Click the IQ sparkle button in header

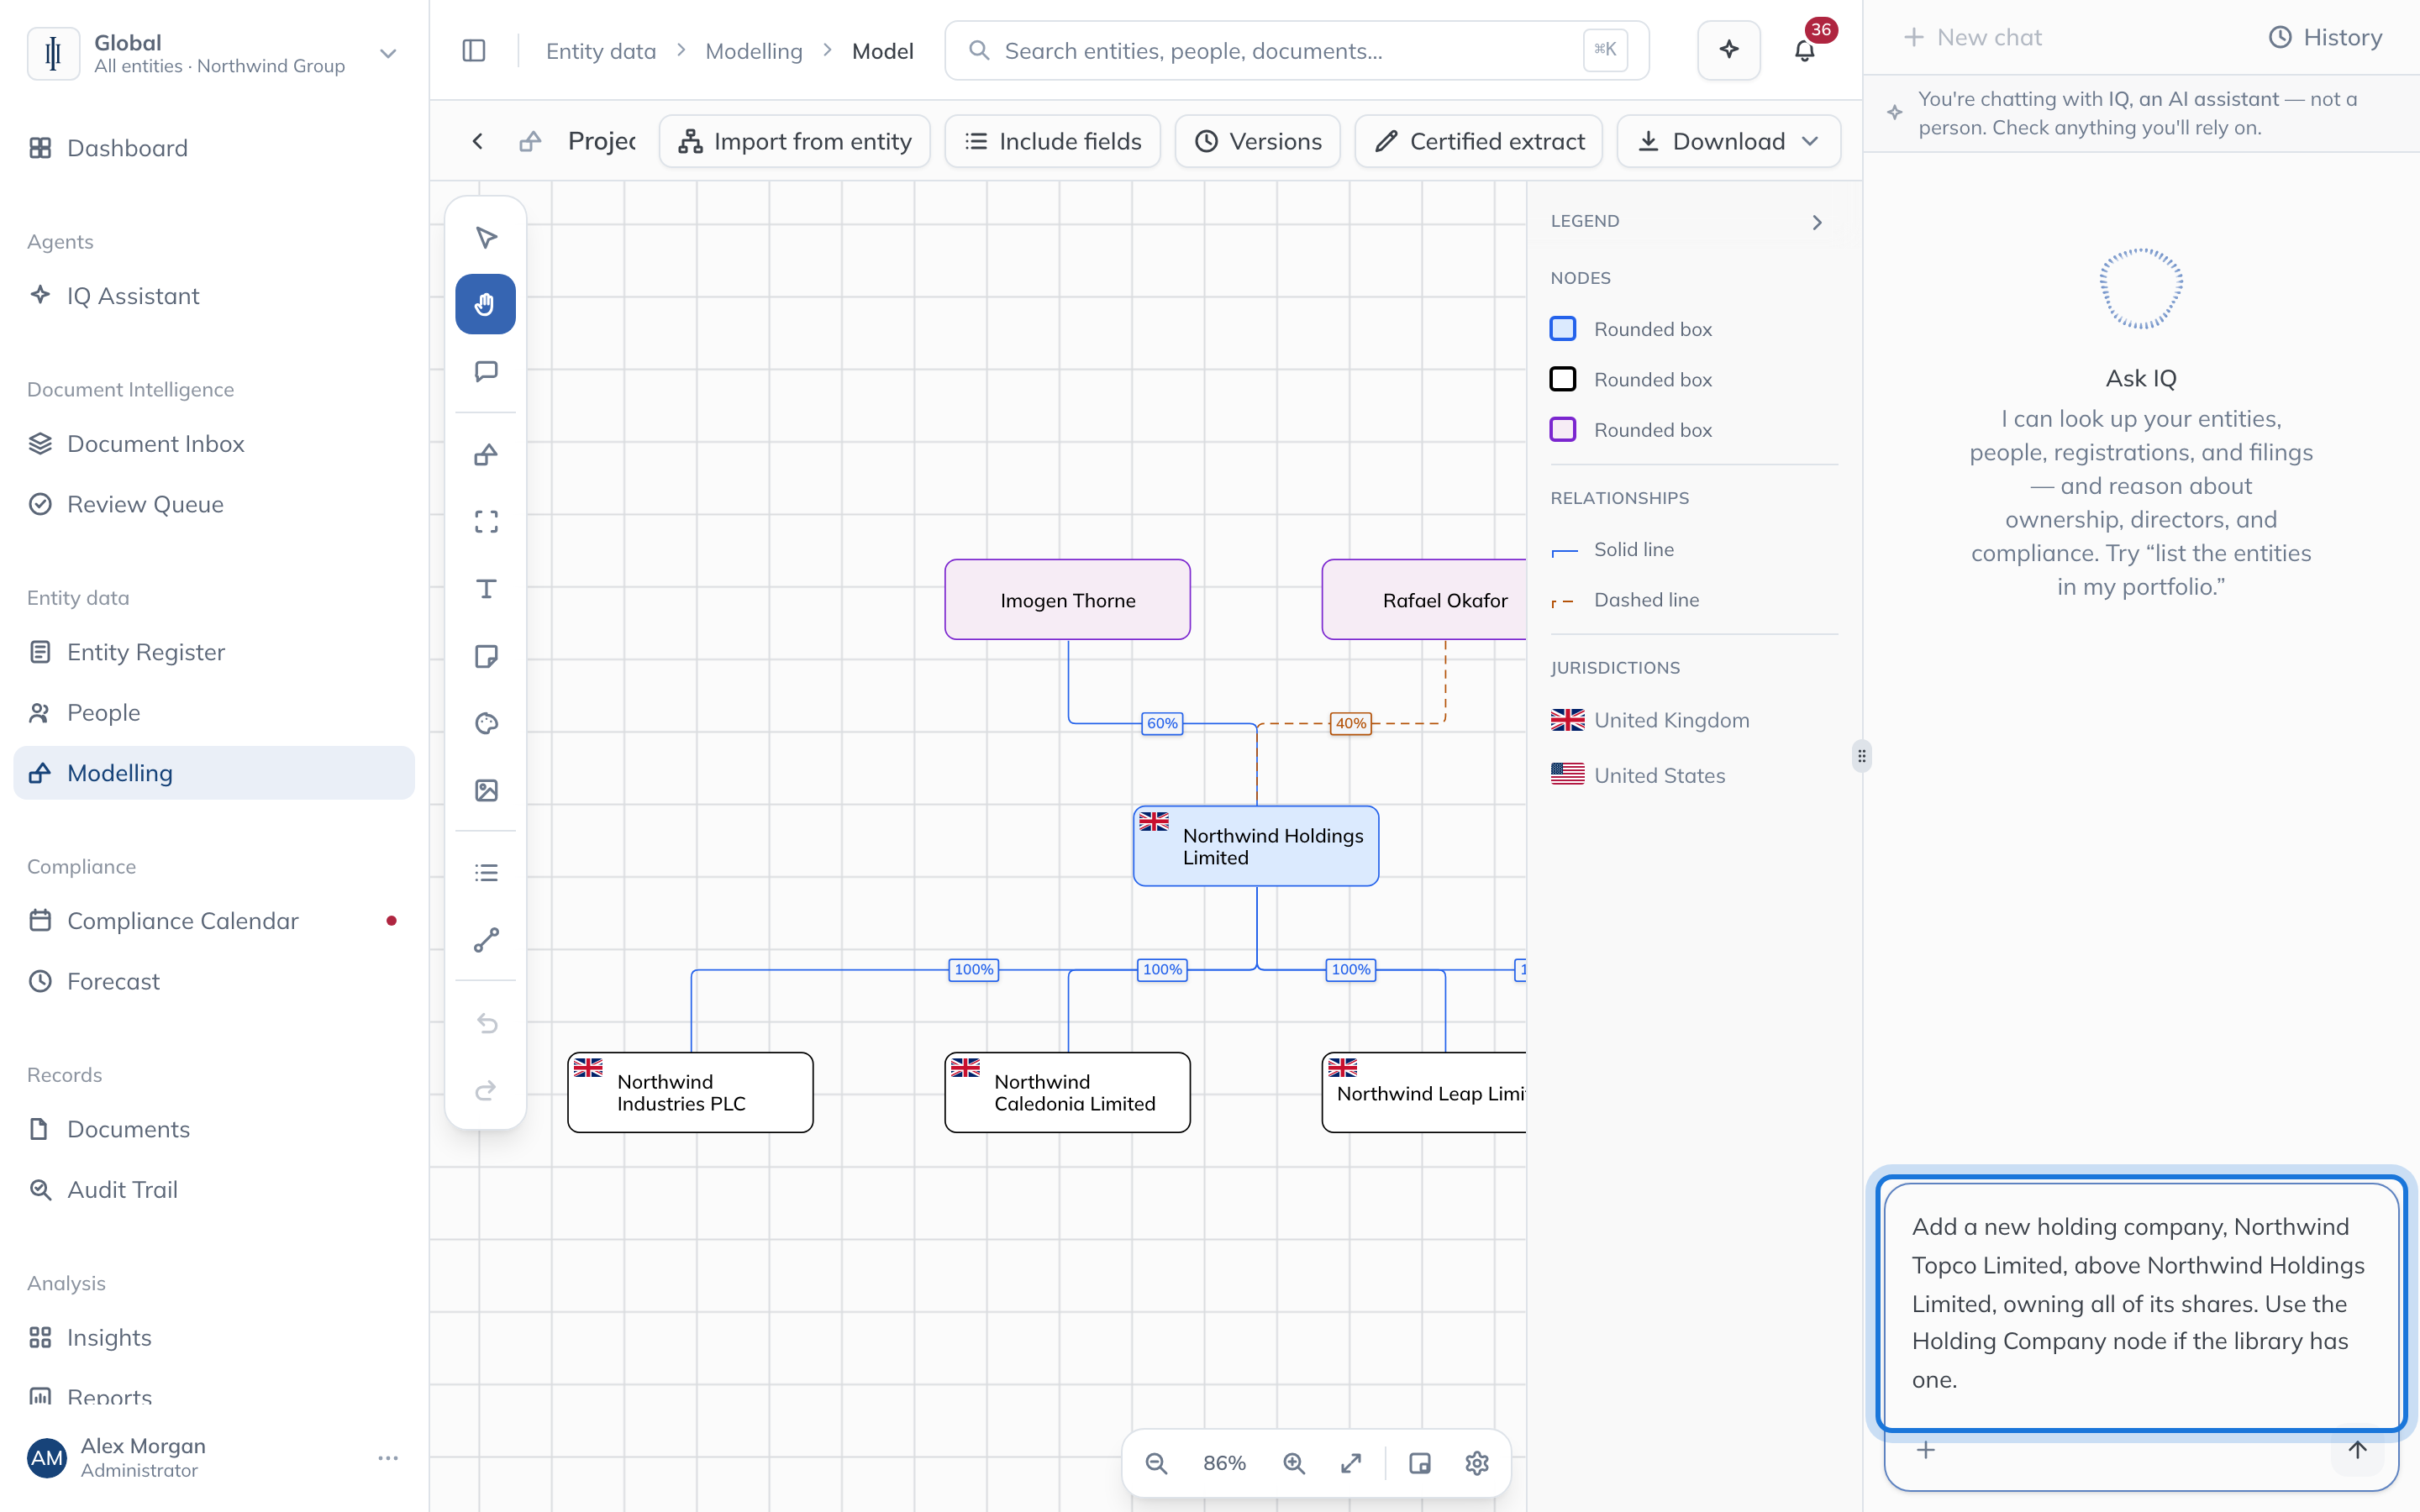click(1729, 50)
